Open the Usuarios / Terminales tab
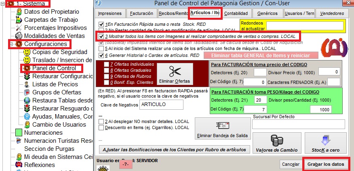Screen dimensions: 354x171 (299, 14)
